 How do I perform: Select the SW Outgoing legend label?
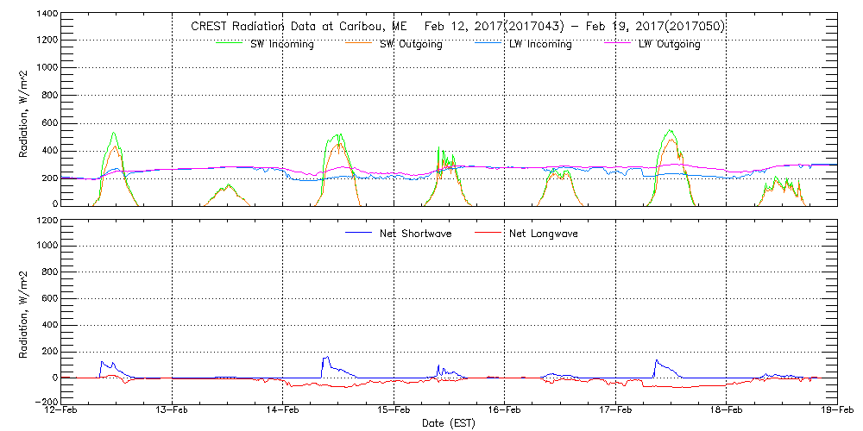pyautogui.click(x=411, y=45)
